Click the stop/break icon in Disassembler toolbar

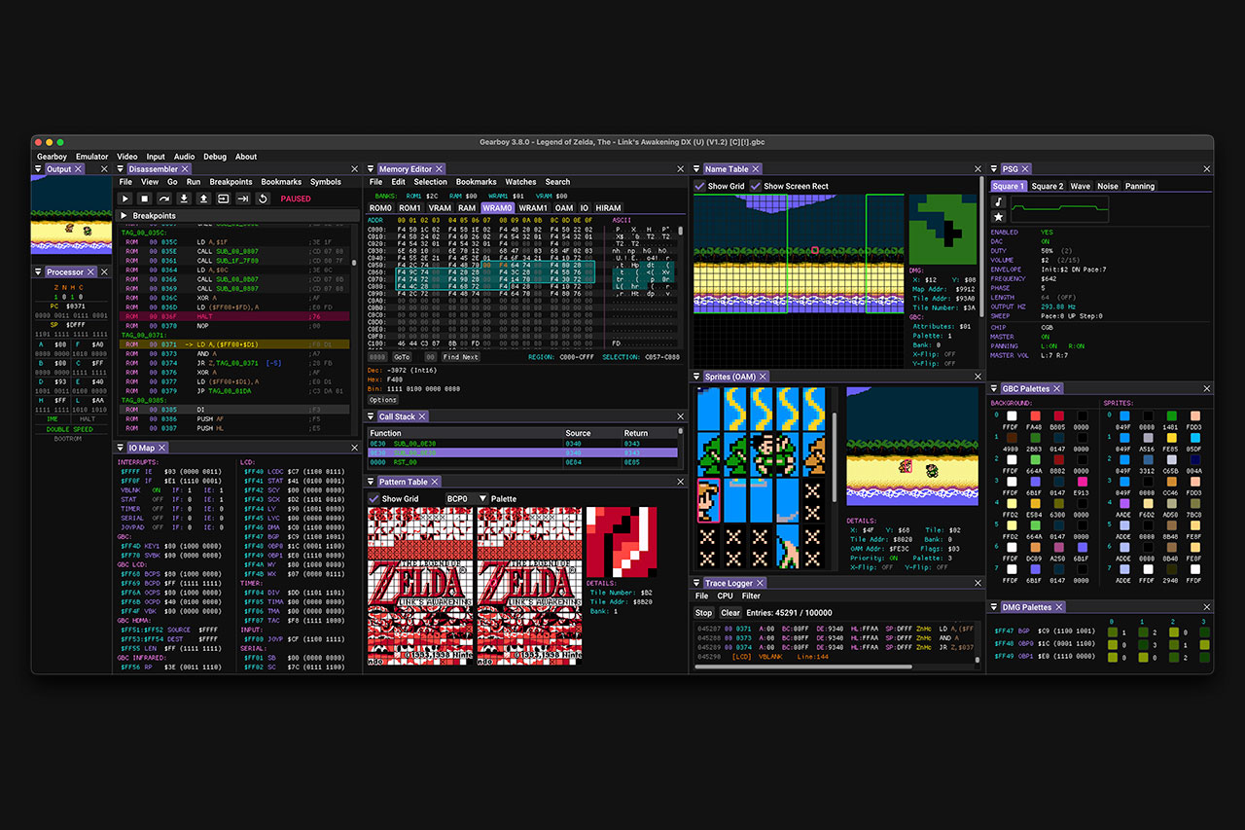(145, 198)
